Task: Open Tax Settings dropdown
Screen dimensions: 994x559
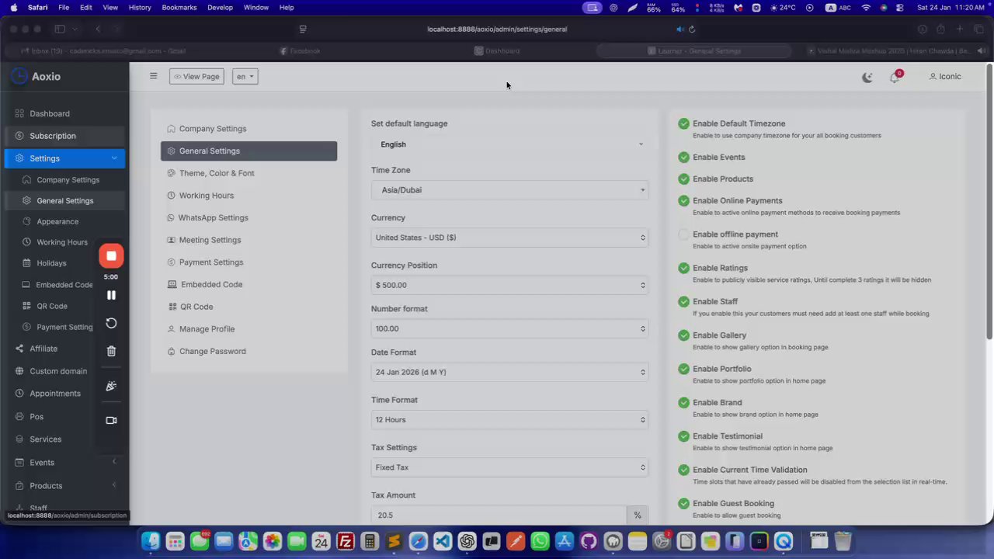Action: click(x=510, y=467)
